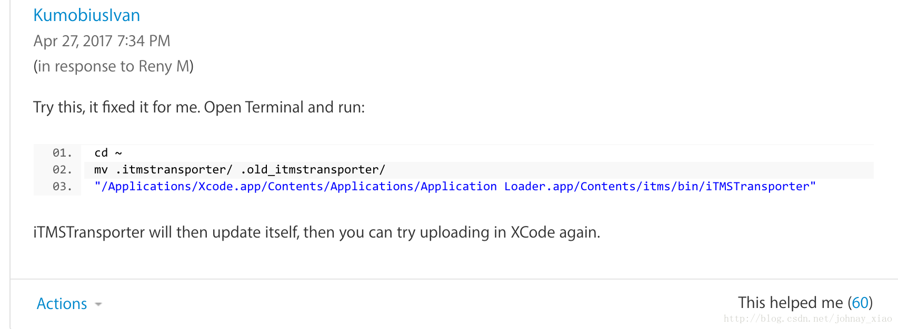The width and height of the screenshot is (898, 329).
Task: Click the .itmstransporter/ source argument
Action: tap(174, 170)
